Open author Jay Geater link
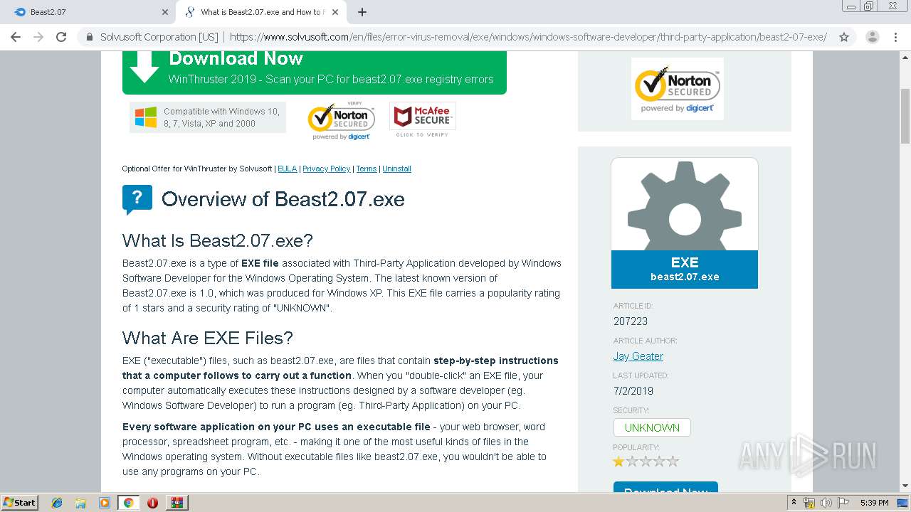The height and width of the screenshot is (512, 911). tap(638, 356)
